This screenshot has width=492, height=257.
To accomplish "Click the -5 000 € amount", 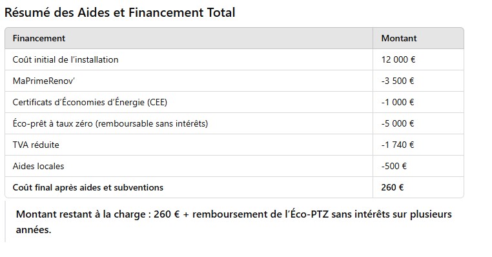I will point(398,123).
